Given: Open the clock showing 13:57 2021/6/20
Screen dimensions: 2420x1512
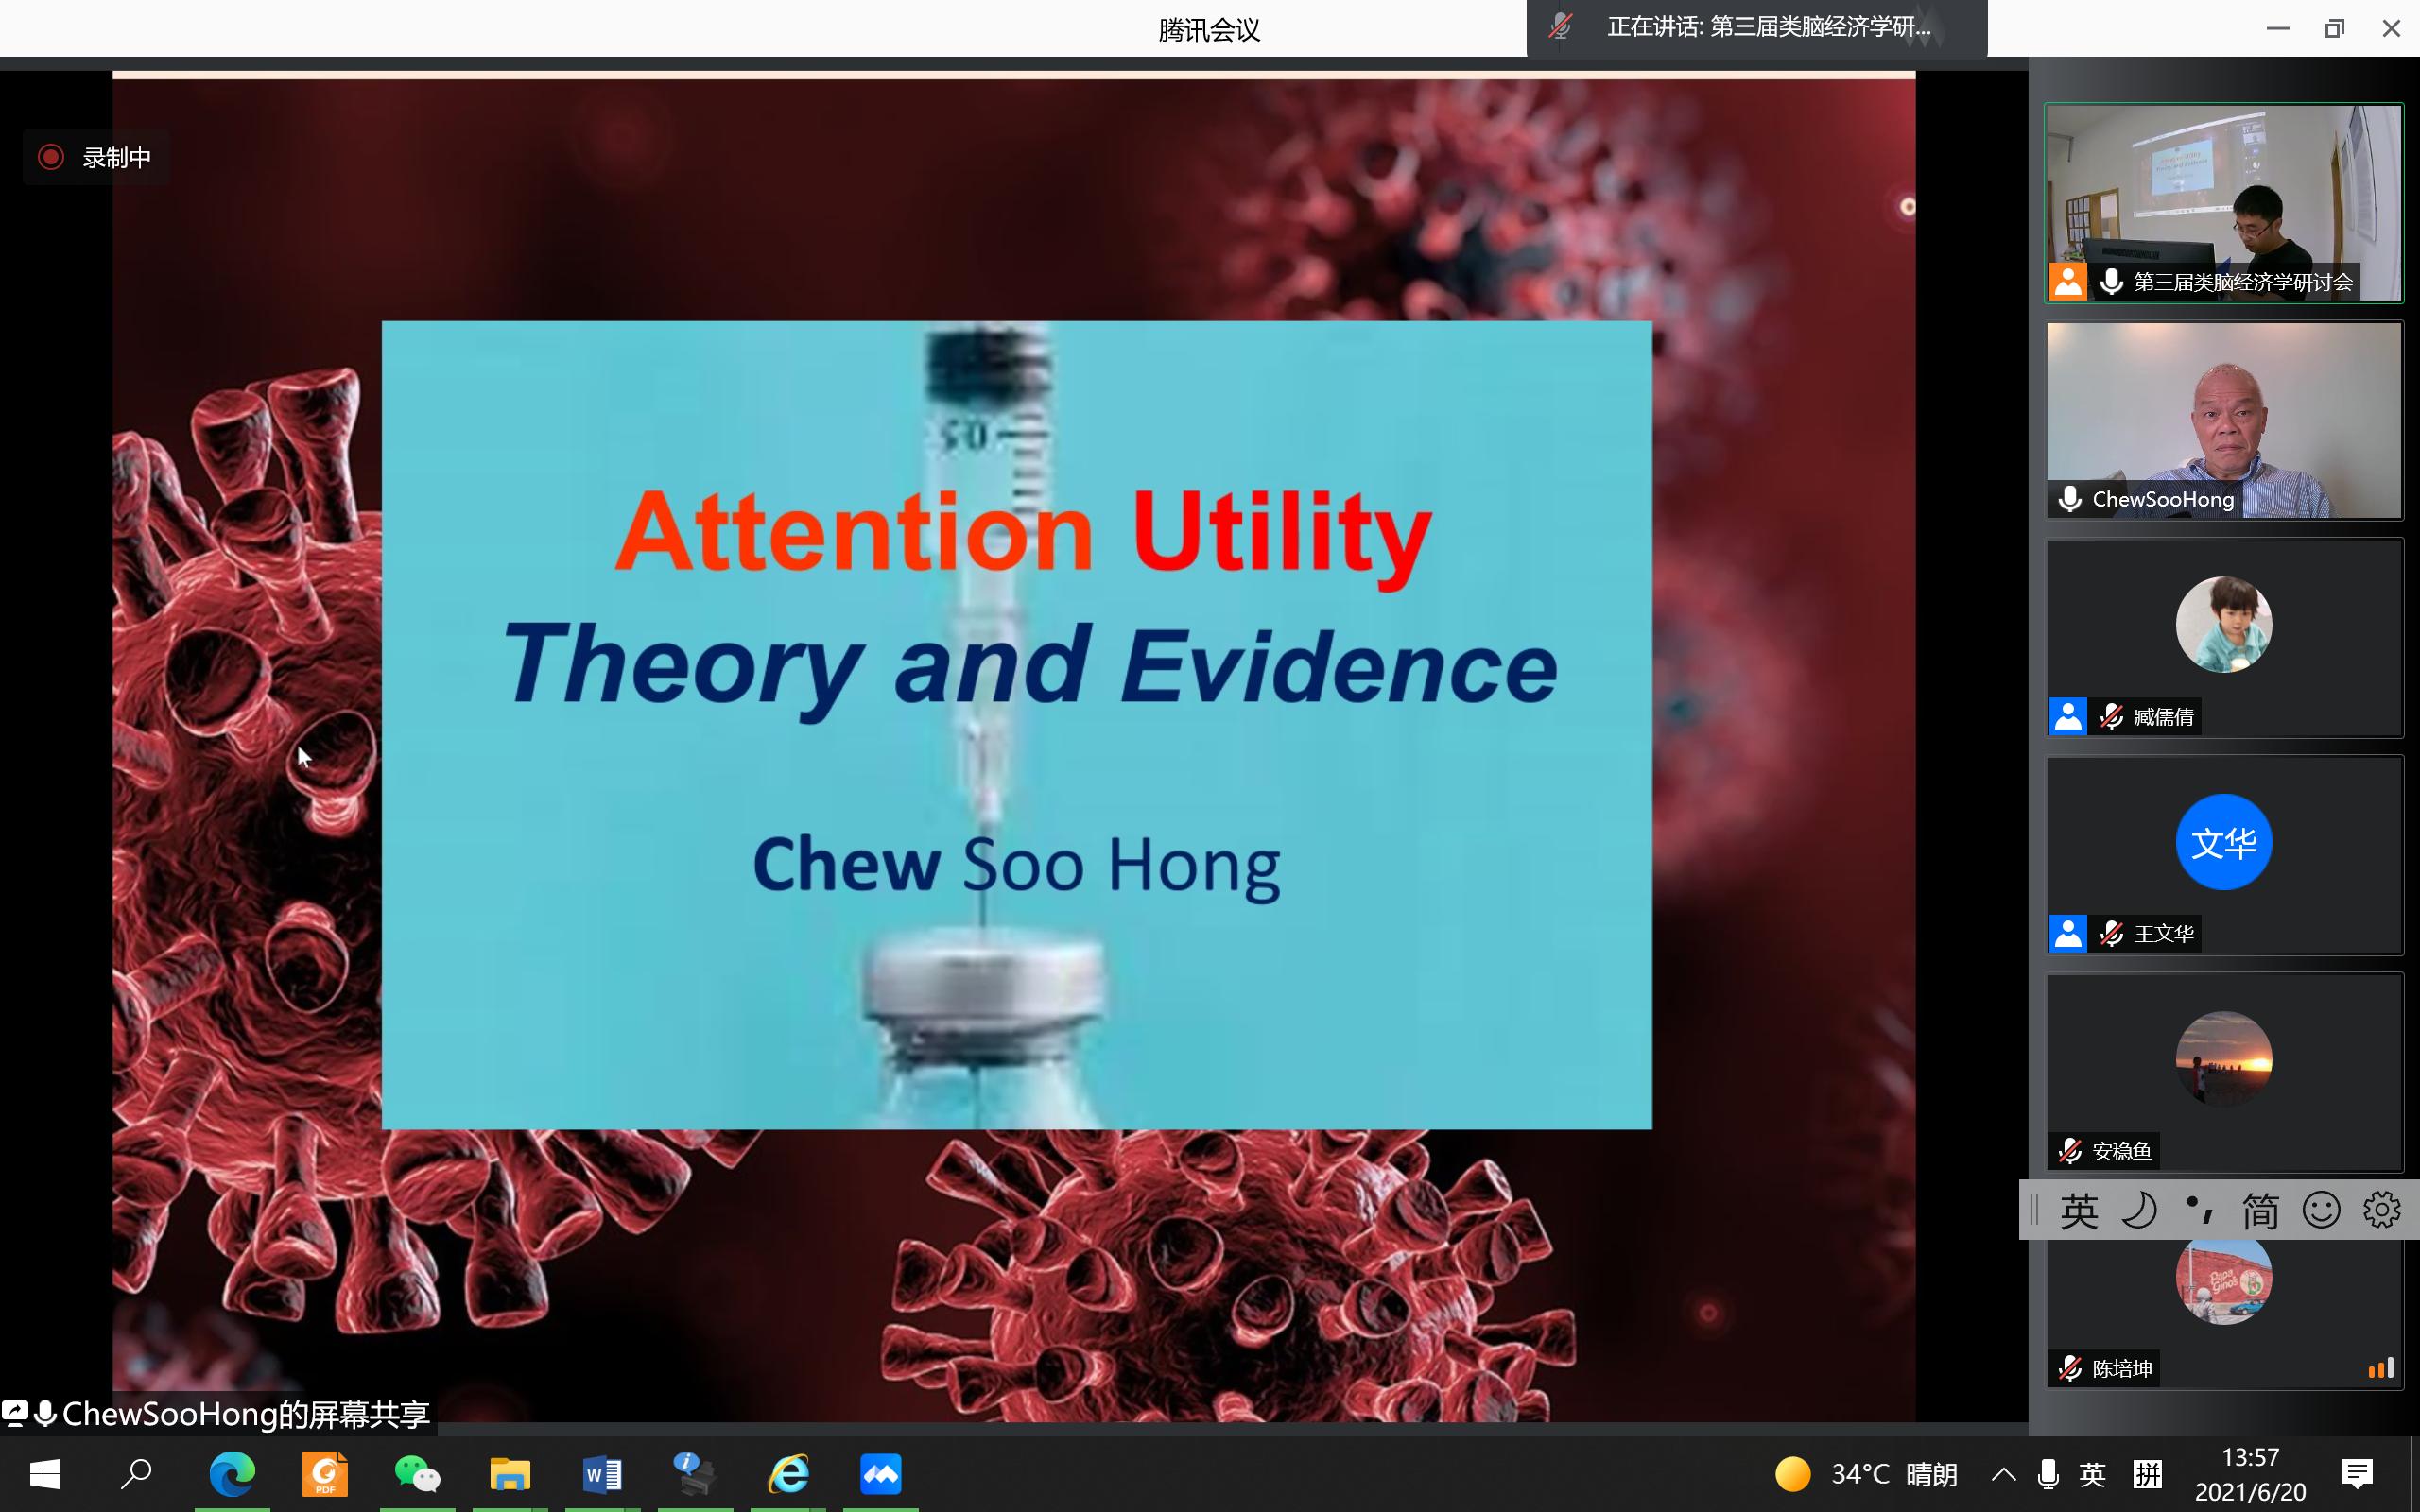Looking at the screenshot, I should (x=2250, y=1474).
